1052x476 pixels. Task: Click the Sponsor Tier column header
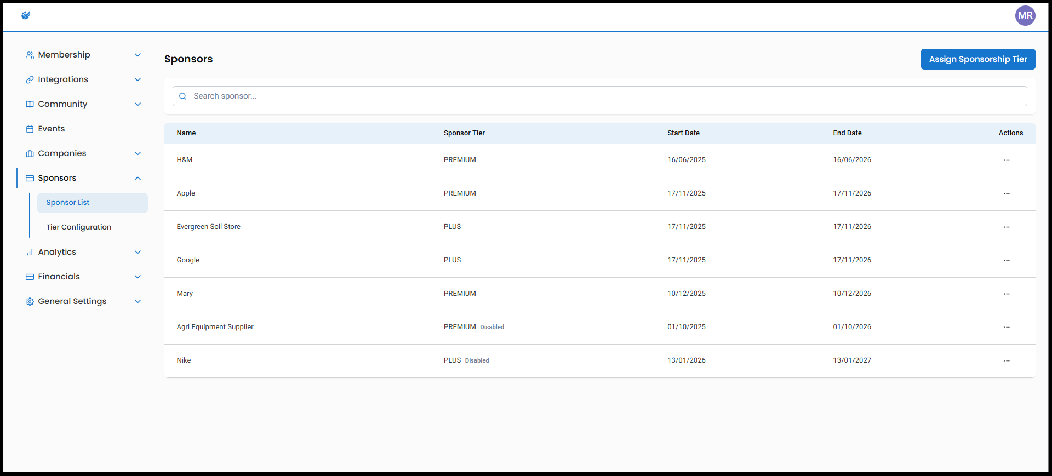464,133
